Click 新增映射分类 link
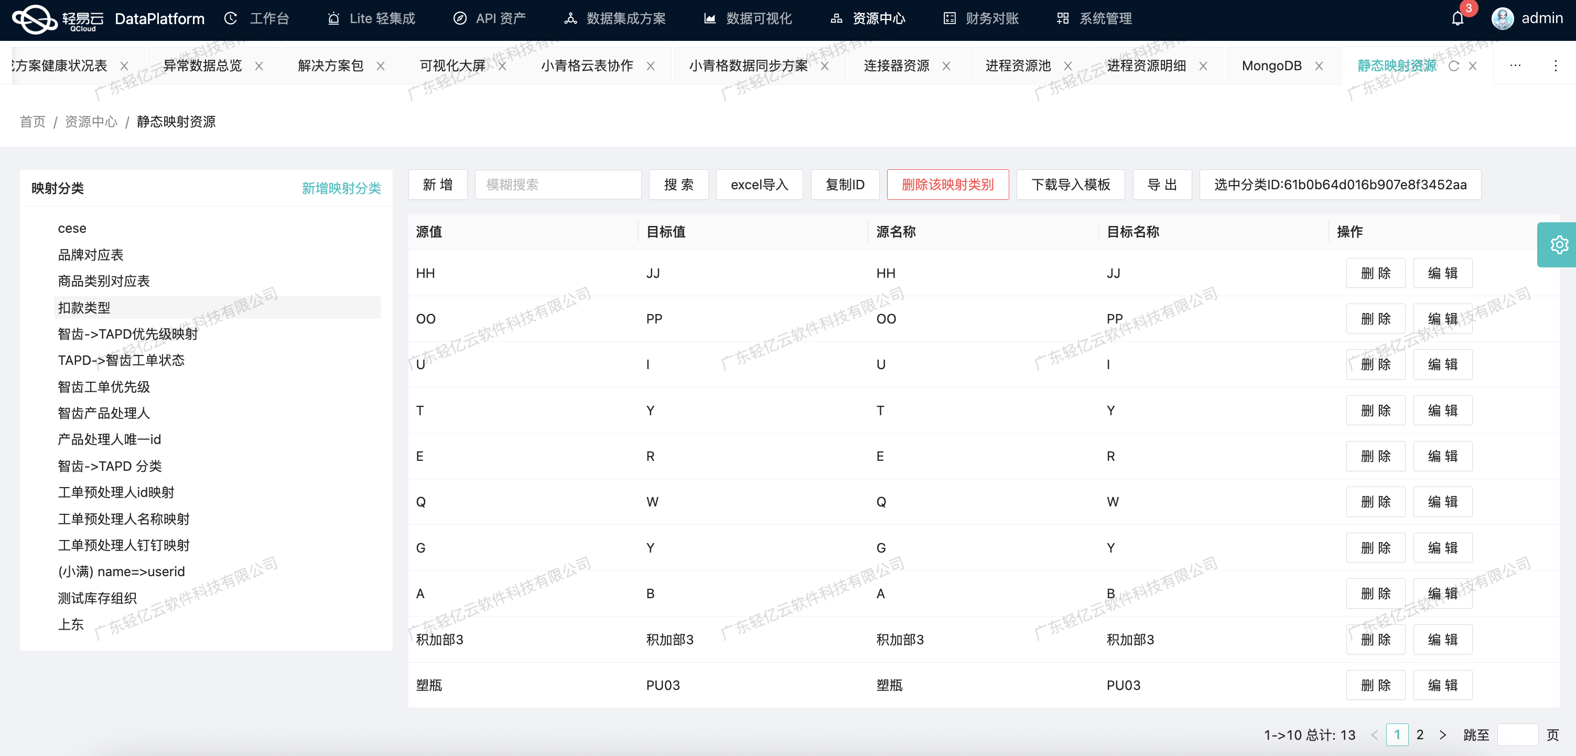Viewport: 1576px width, 756px height. pos(341,188)
